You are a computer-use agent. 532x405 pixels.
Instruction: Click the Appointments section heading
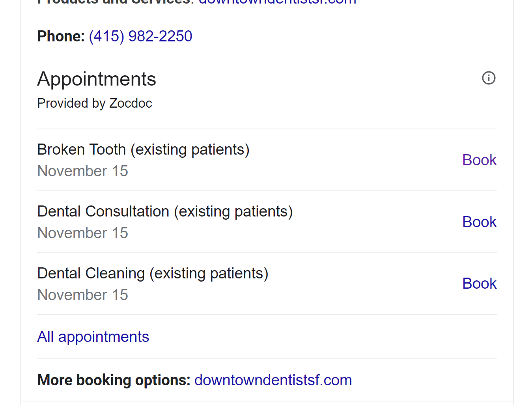point(97,79)
